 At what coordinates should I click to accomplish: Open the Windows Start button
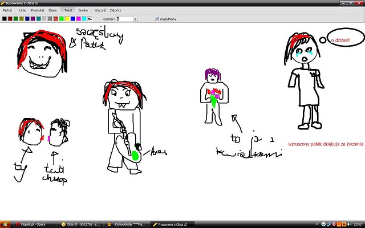(5, 225)
